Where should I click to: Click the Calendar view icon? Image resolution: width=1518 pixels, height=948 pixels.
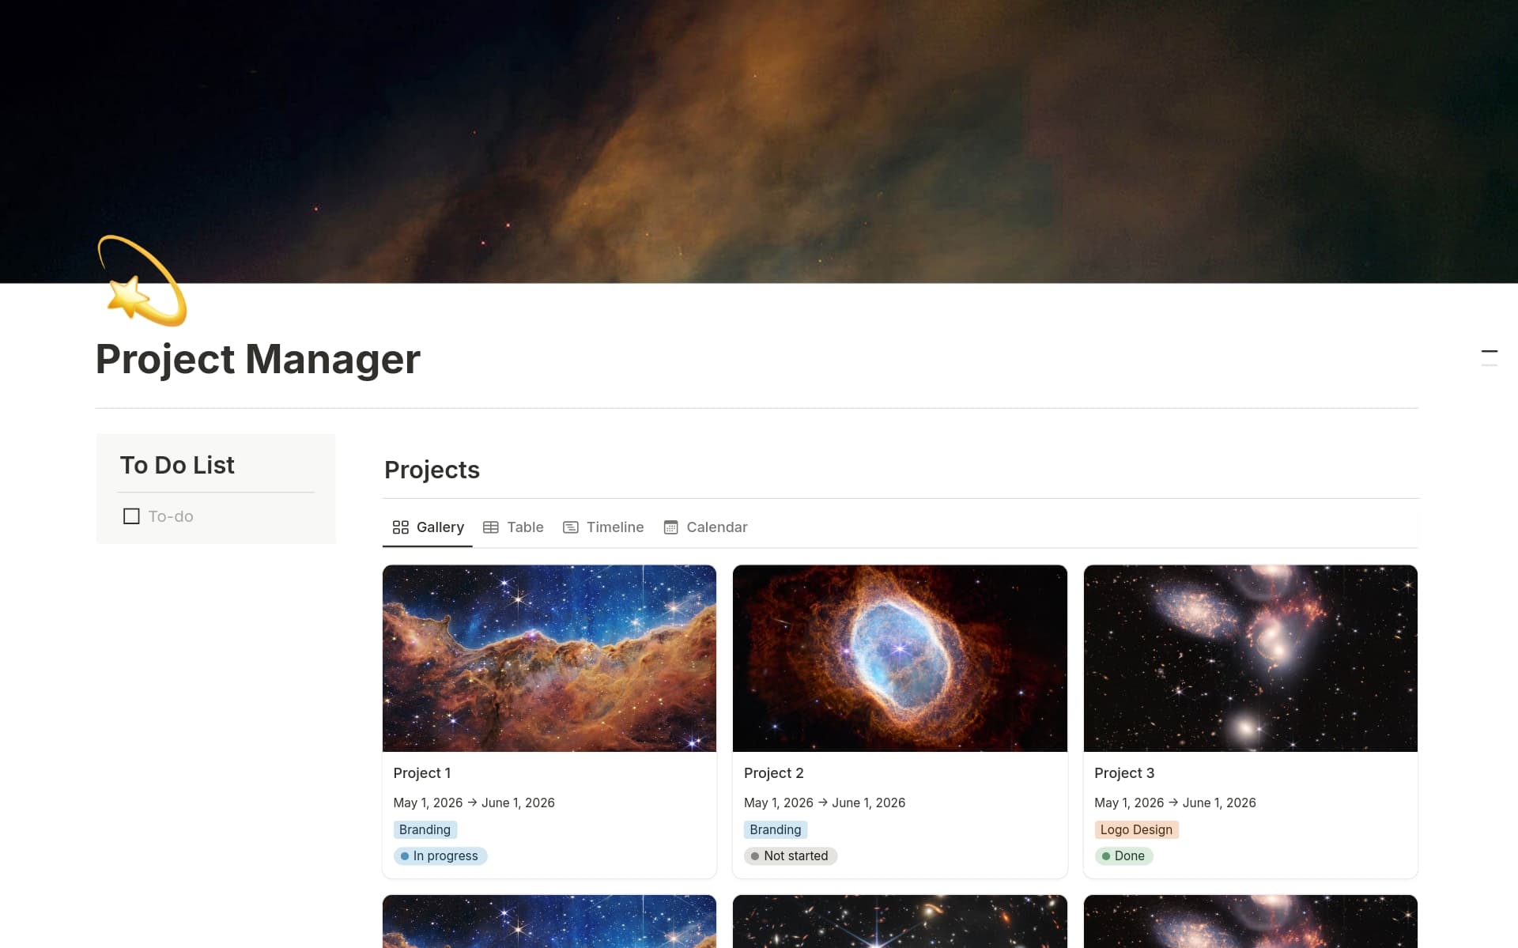click(x=670, y=527)
